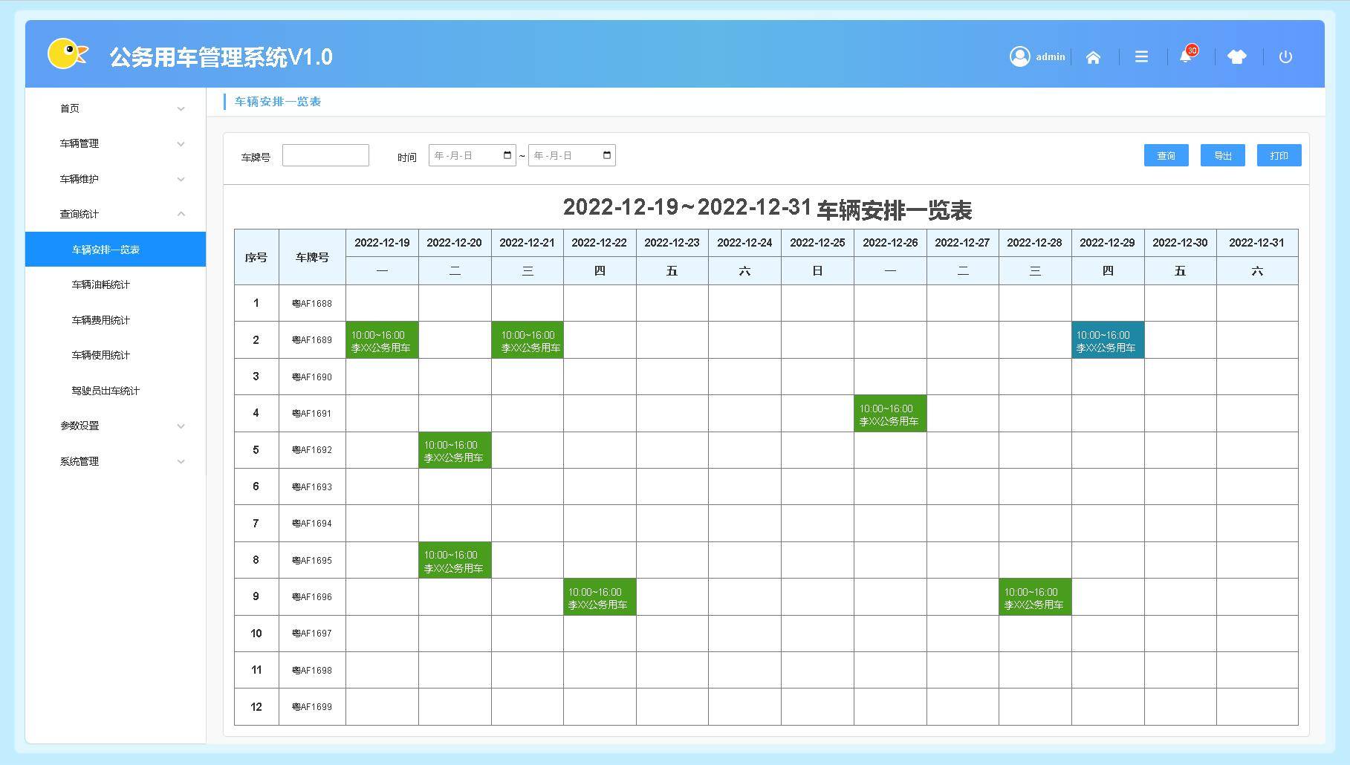Viewport: 1350px width, 765px height.
Task: Open calendar picker in end date field
Action: pyautogui.click(x=607, y=155)
